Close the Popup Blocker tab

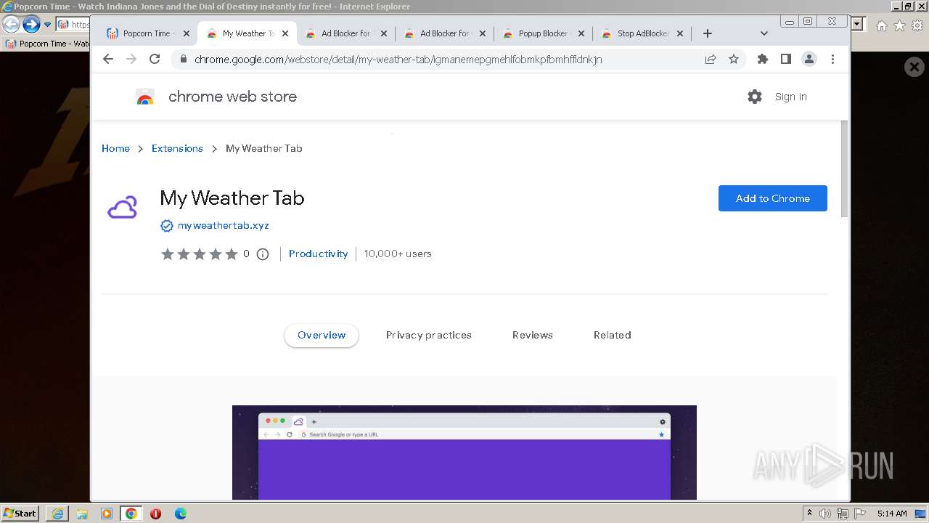point(581,33)
